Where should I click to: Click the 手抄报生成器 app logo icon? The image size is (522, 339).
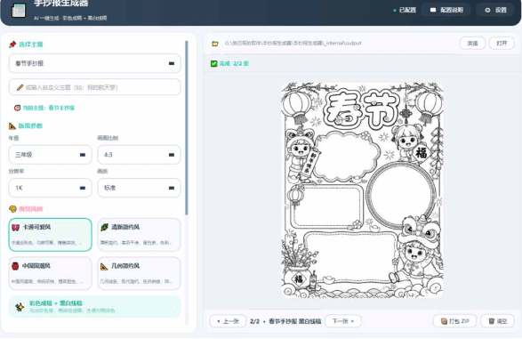19,11
